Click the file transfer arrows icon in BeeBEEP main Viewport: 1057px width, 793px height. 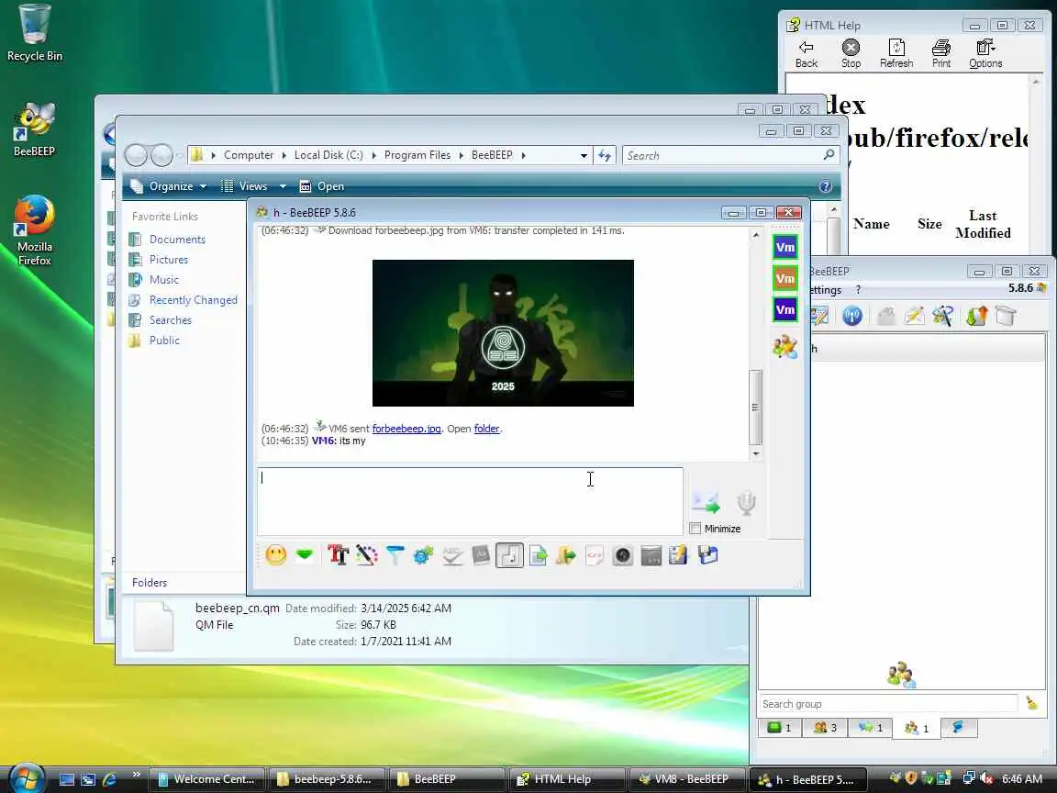(x=976, y=315)
